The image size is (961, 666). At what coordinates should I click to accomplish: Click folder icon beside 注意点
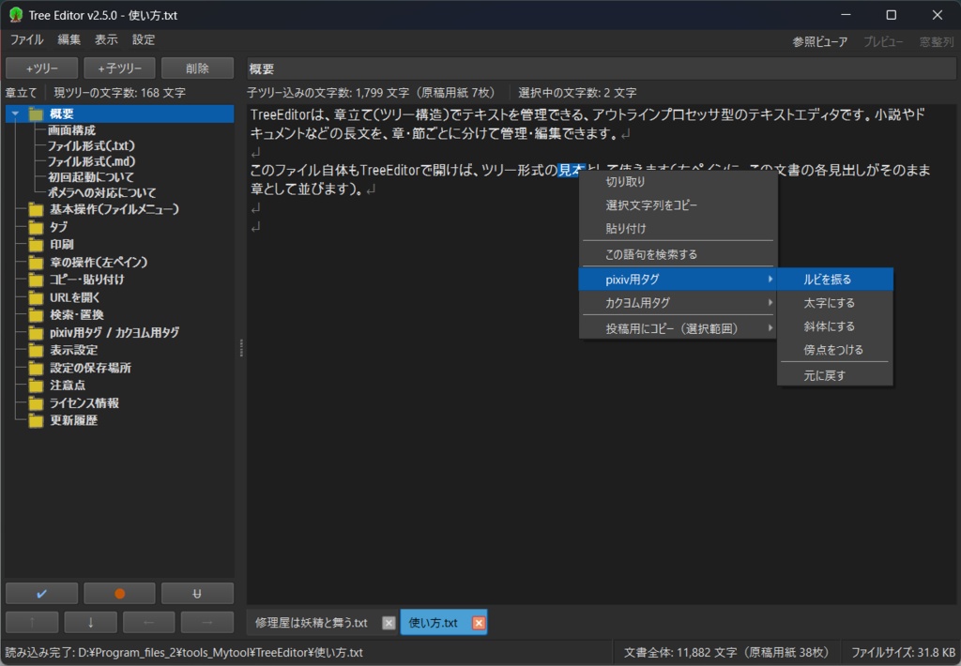click(37, 386)
